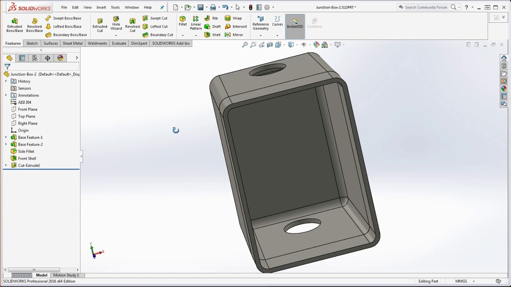511x287 pixels.
Task: Open the Reference Geometry dropdown arrow
Action: point(261,35)
